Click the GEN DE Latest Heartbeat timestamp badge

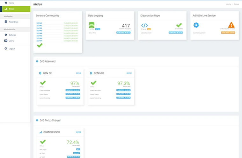pos(73,90)
